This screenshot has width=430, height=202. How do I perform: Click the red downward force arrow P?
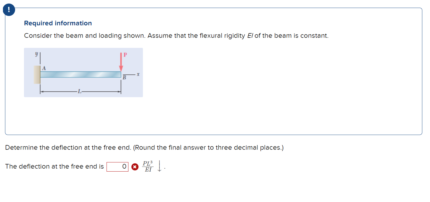121,62
